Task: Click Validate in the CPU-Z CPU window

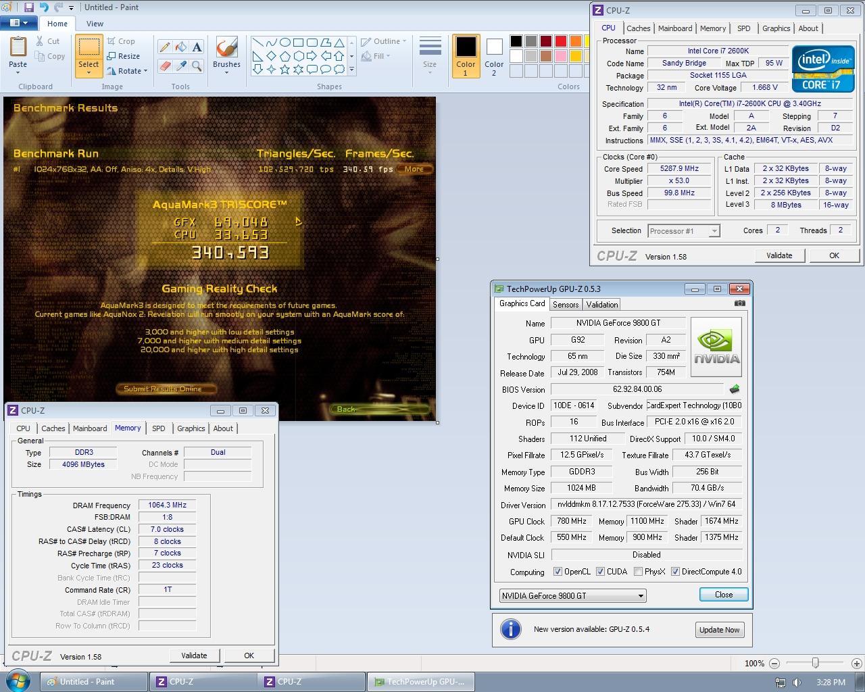Action: point(779,255)
